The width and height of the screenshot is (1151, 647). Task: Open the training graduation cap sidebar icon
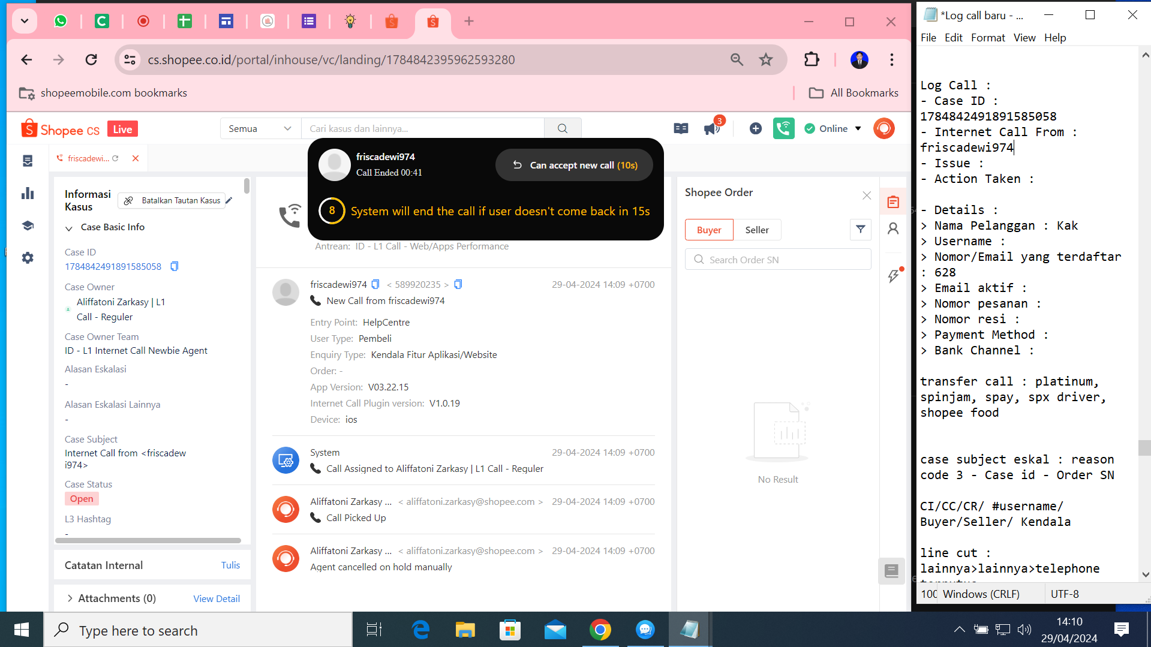pos(28,225)
